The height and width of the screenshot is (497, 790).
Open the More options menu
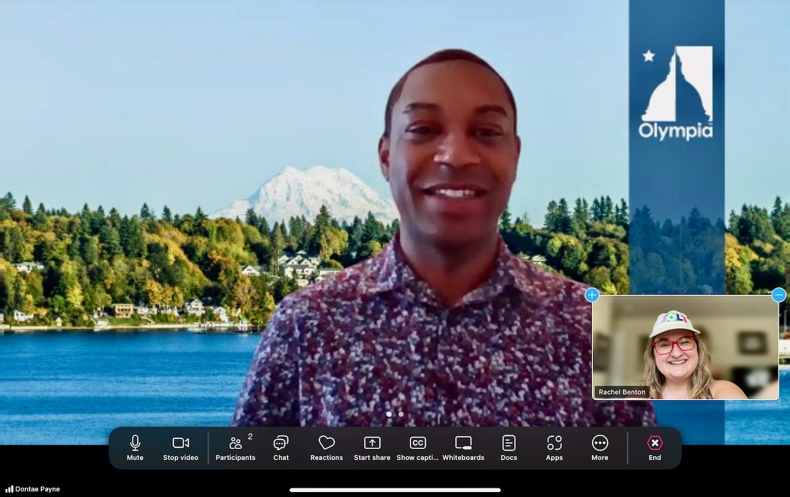600,448
